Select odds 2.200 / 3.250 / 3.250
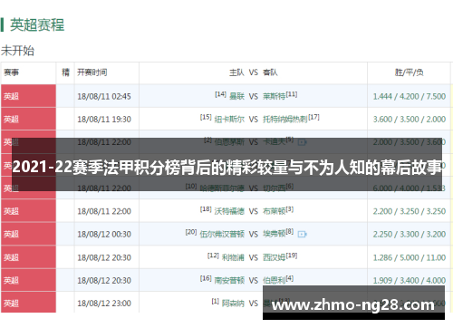Screen dimensions: 453x328 (410, 211)
